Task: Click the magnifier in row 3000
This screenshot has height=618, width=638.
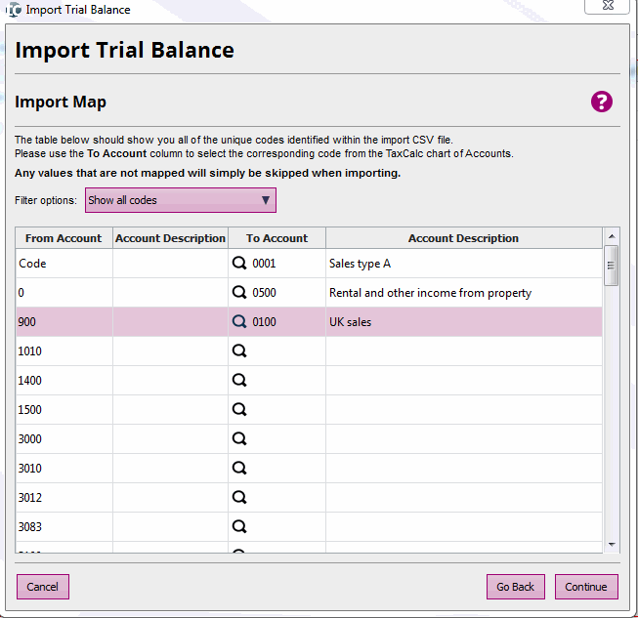Action: coord(238,439)
